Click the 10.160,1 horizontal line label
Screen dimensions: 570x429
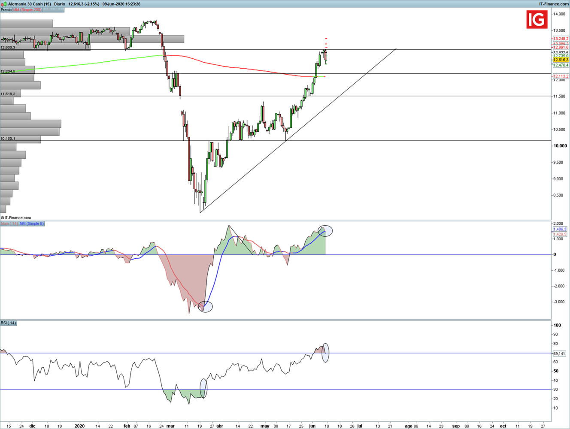click(8, 138)
